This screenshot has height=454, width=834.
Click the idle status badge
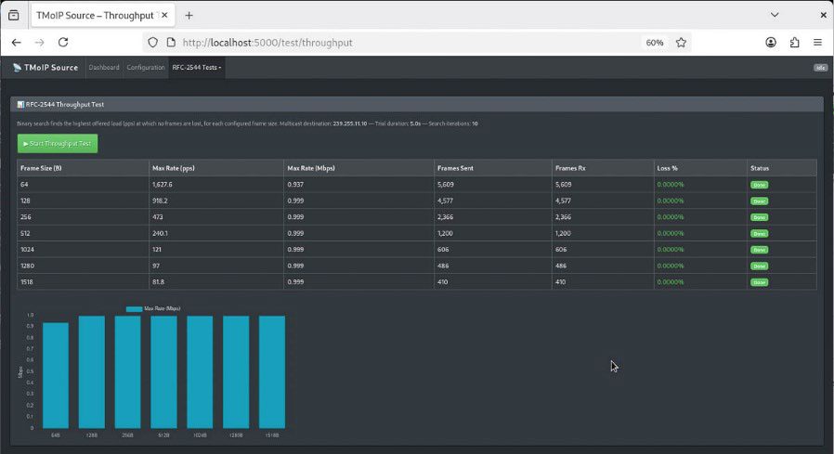click(821, 68)
